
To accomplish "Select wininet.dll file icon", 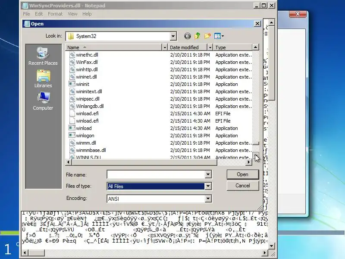I will 72,77.
